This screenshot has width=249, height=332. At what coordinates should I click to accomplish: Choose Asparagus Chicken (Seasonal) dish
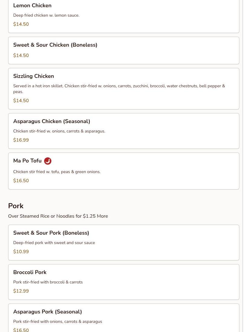click(x=52, y=121)
